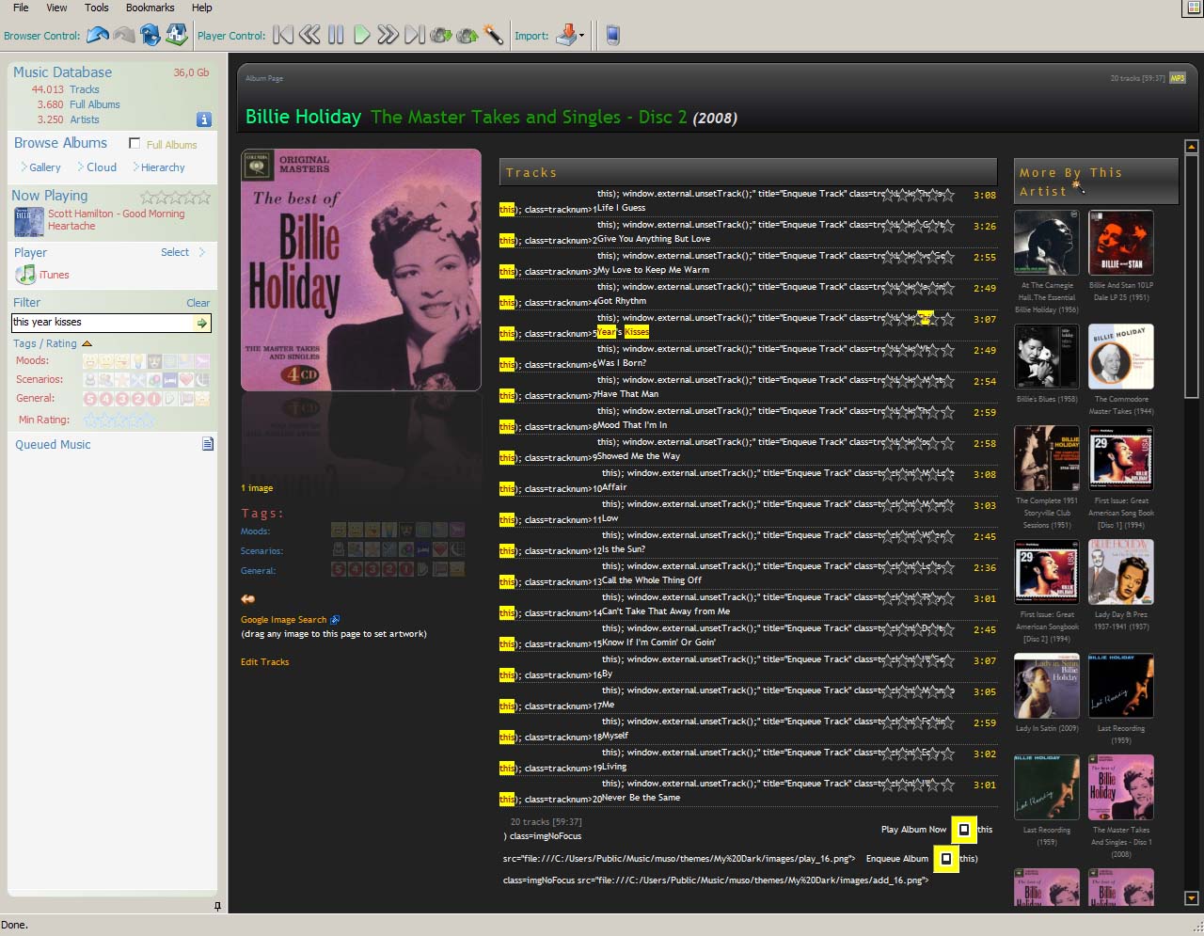
Task: Tick the Full Albums checkbox
Action: pyautogui.click(x=135, y=143)
